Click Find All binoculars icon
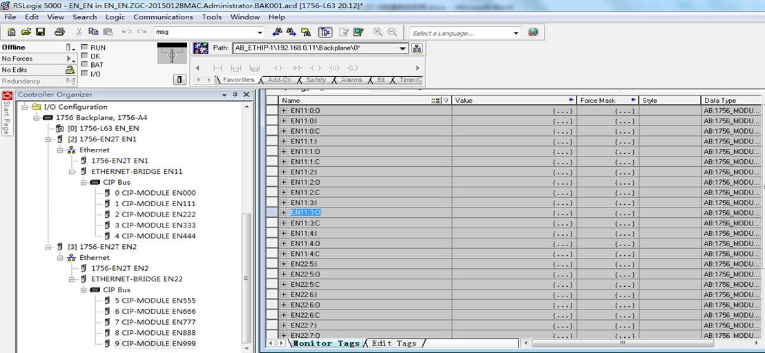 pyautogui.click(x=306, y=32)
